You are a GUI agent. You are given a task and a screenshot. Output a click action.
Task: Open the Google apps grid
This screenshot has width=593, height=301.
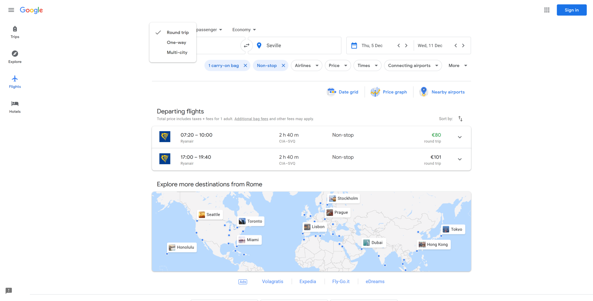coord(547,10)
